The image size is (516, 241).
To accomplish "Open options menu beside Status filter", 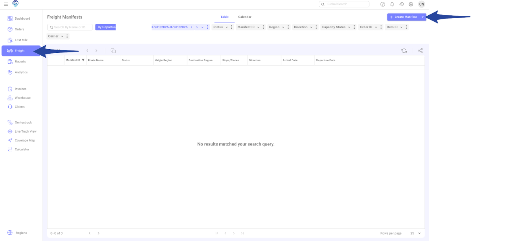I will 231,27.
